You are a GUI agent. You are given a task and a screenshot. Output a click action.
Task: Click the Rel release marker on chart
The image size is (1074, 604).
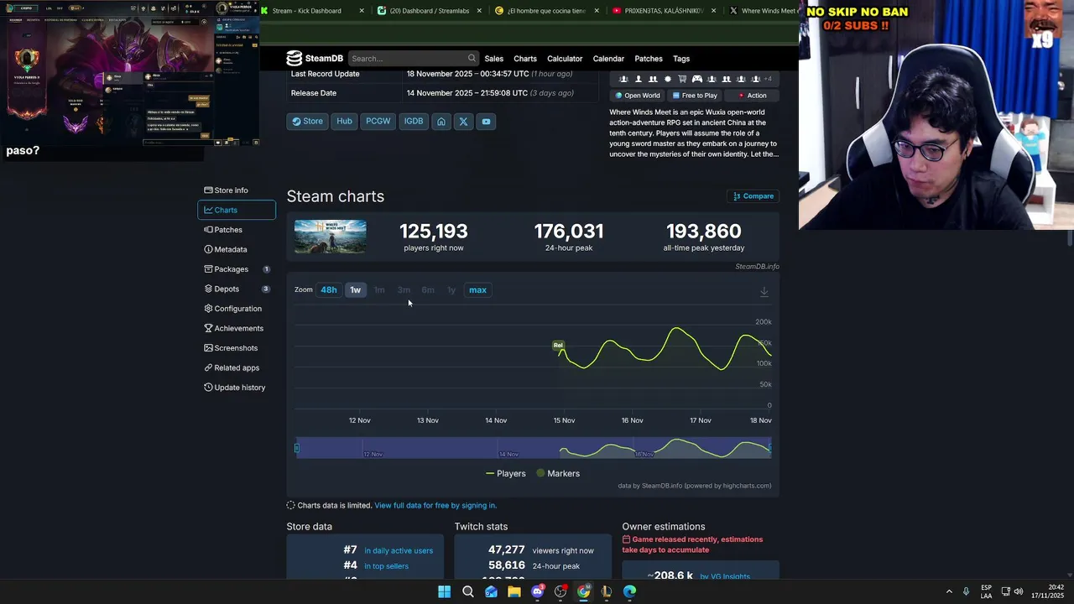[558, 346]
